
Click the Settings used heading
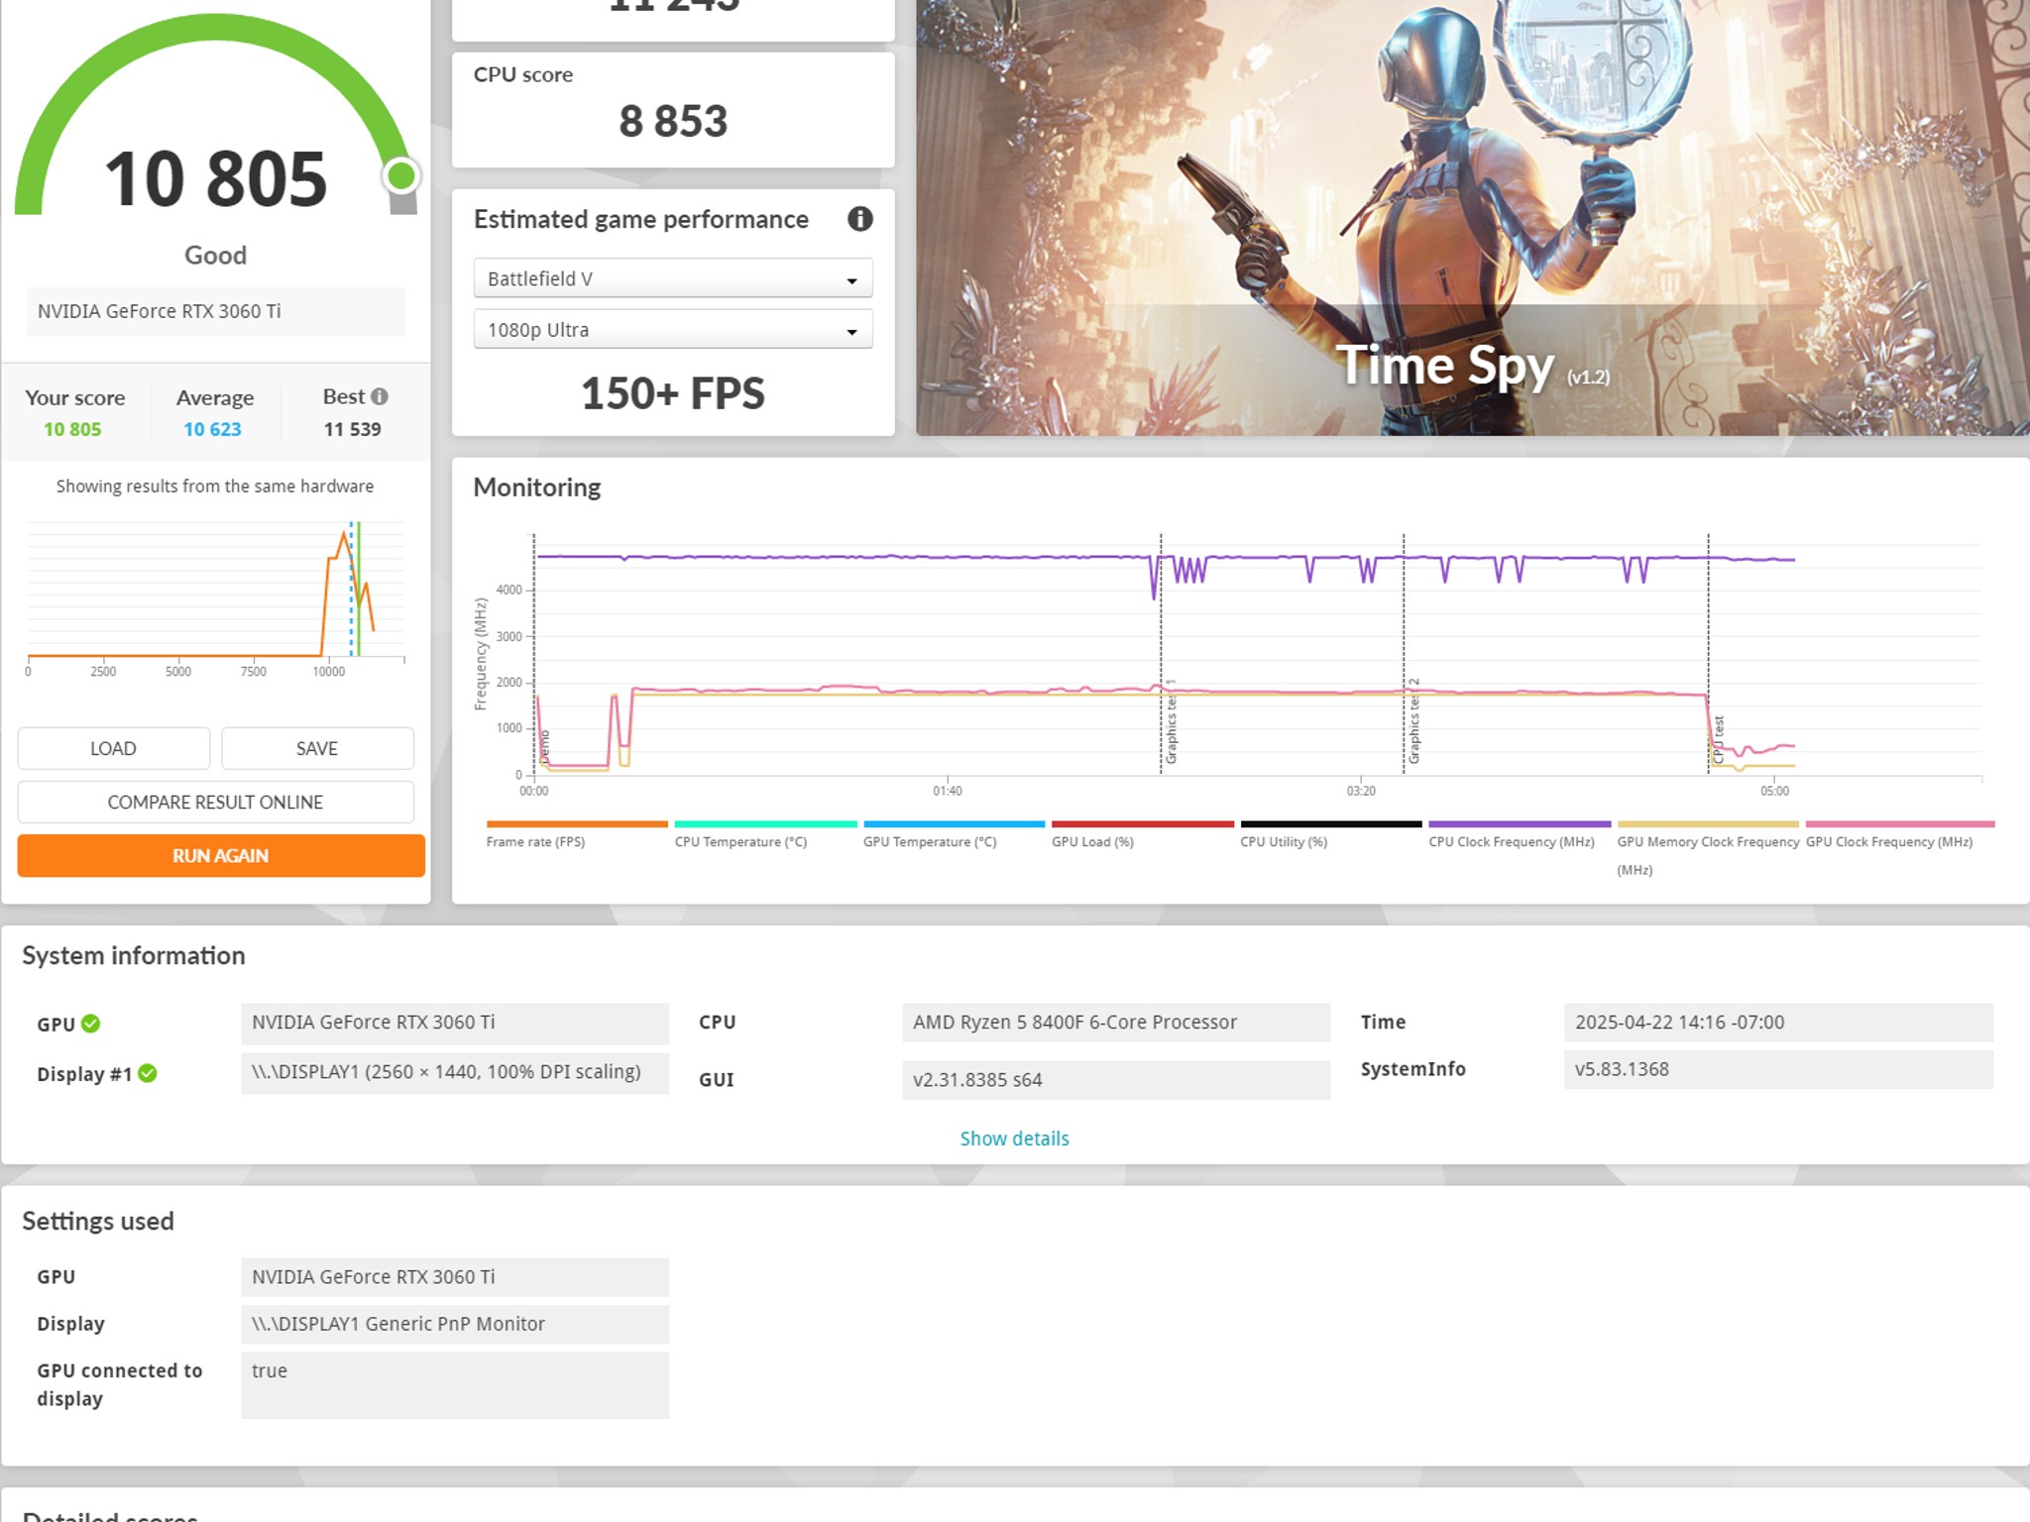pos(98,1222)
